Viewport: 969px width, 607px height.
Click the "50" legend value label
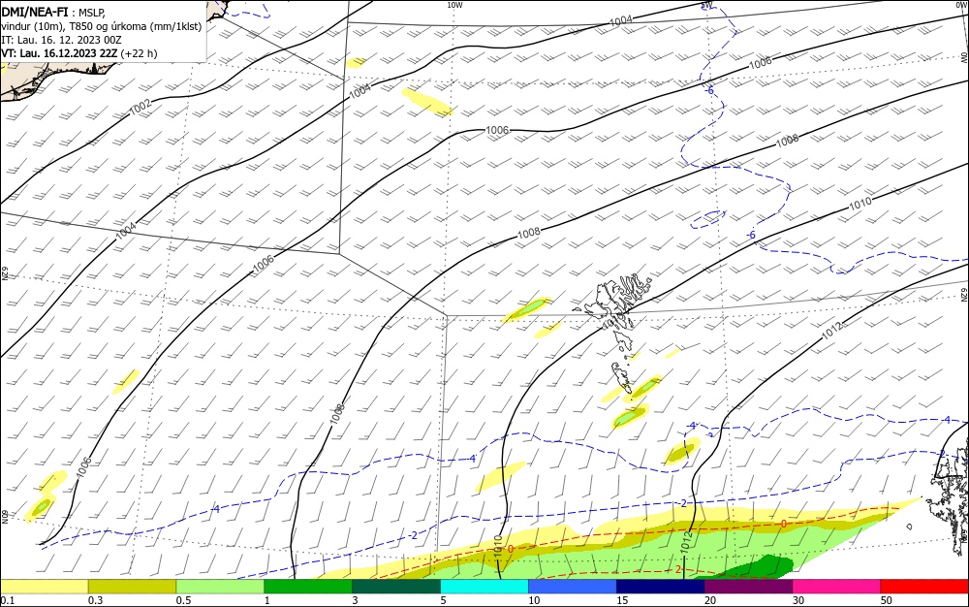[x=887, y=600]
